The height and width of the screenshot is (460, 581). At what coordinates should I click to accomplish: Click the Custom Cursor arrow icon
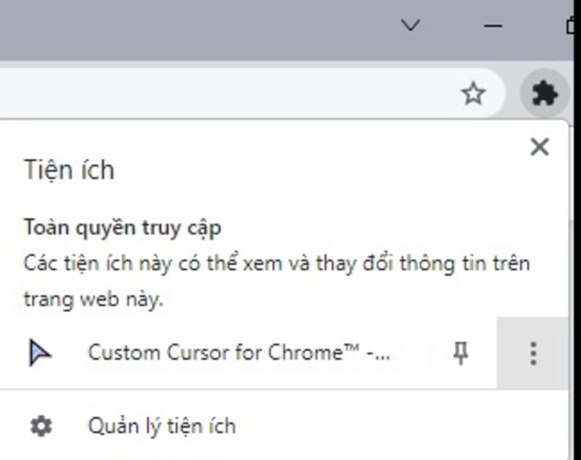40,353
